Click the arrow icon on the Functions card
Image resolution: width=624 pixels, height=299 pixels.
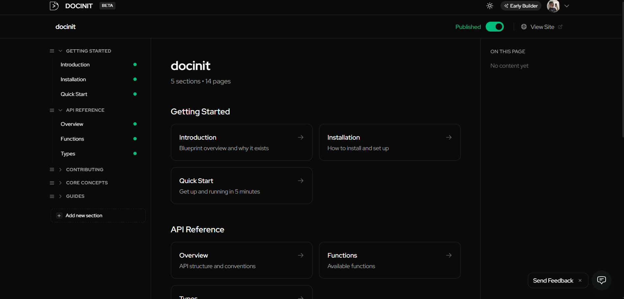tap(449, 255)
